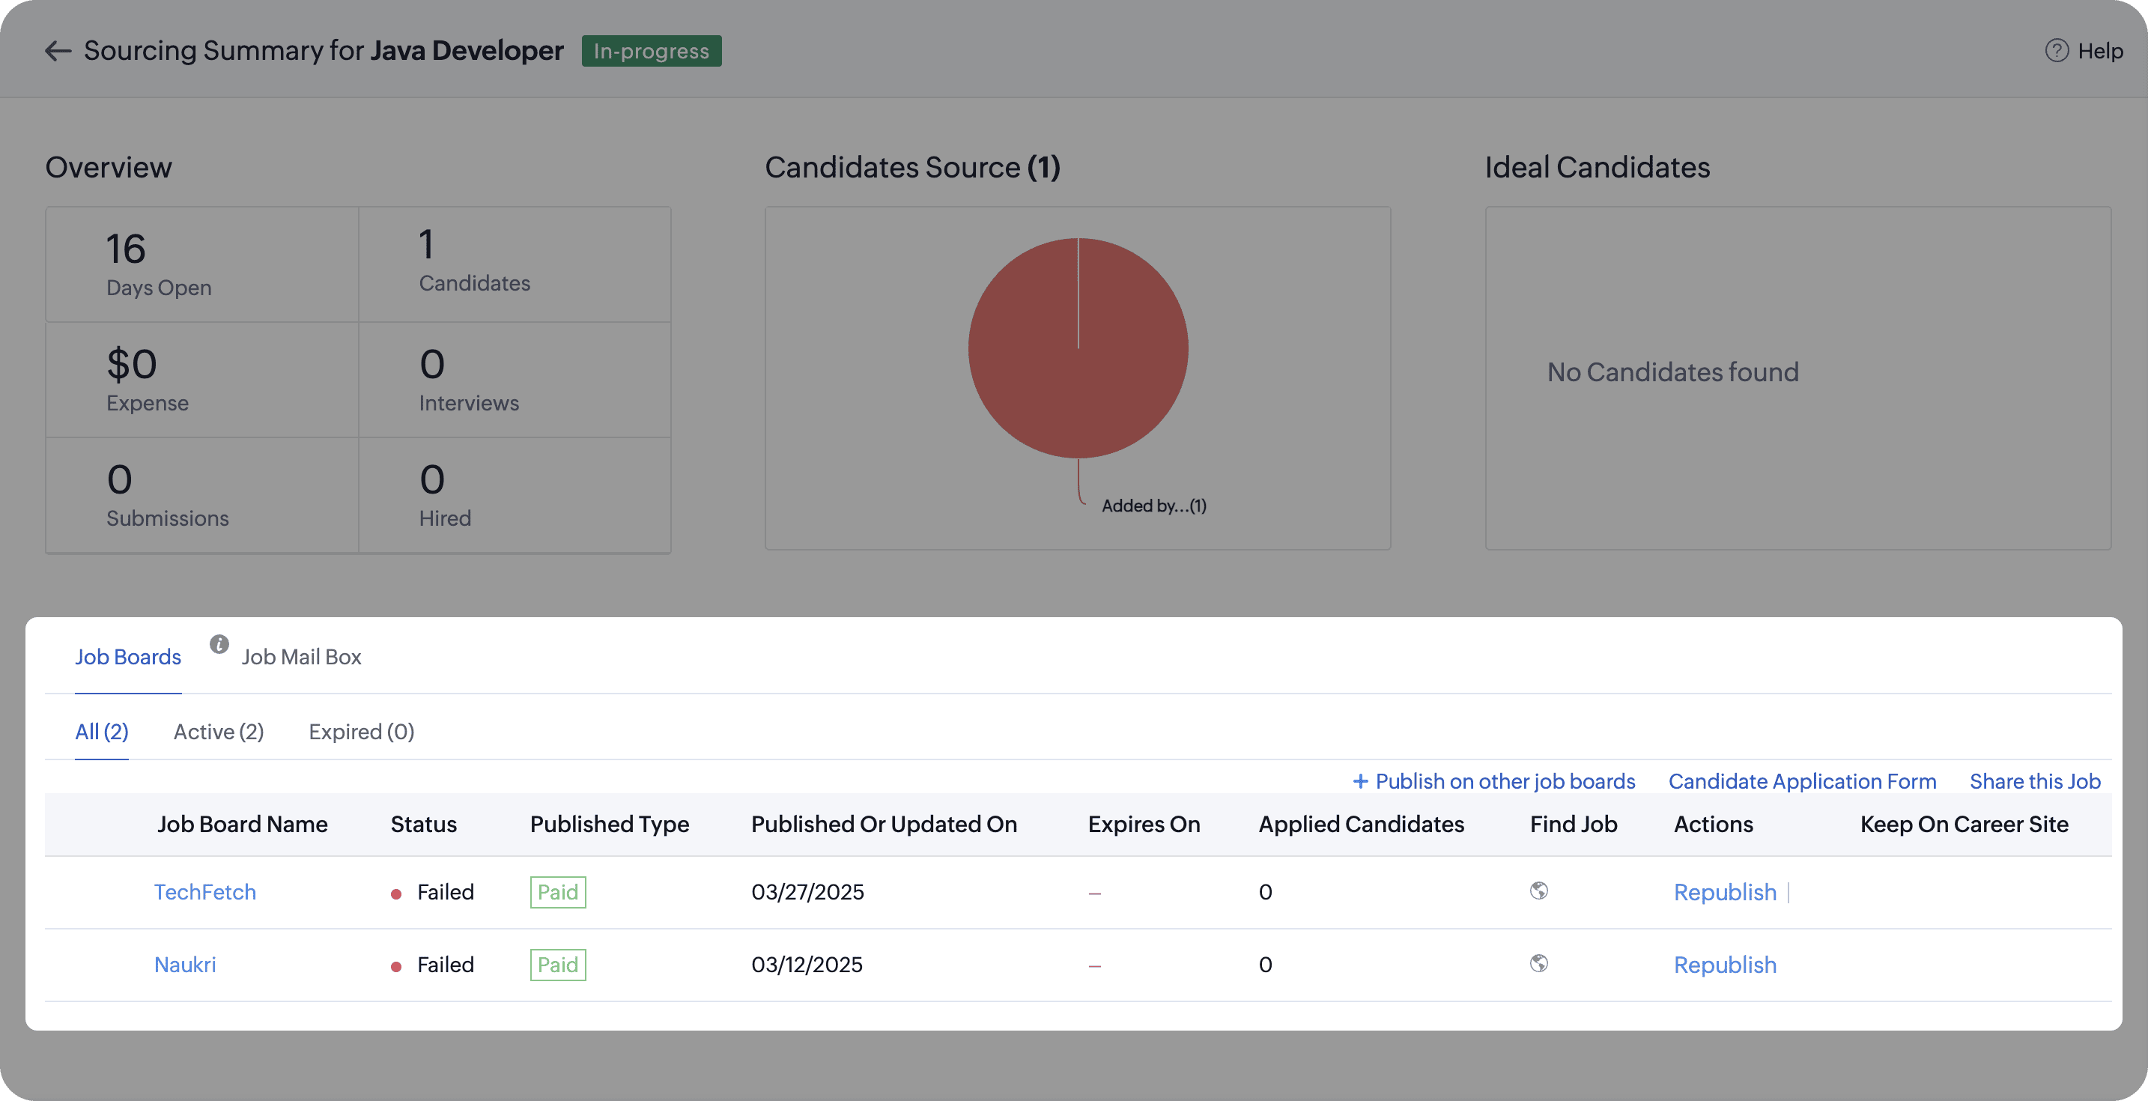
Task: Select the All (2) filter tab
Action: pyautogui.click(x=102, y=732)
